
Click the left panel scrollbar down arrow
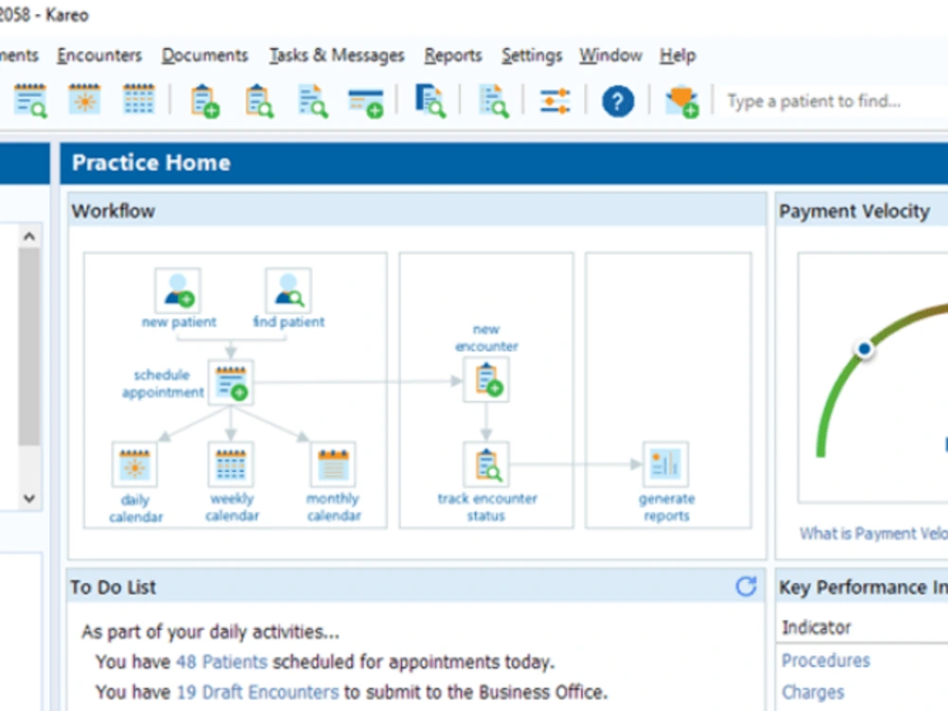click(x=29, y=499)
